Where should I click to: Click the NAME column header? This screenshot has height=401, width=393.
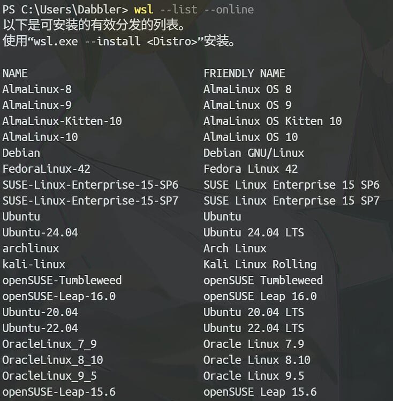[15, 73]
